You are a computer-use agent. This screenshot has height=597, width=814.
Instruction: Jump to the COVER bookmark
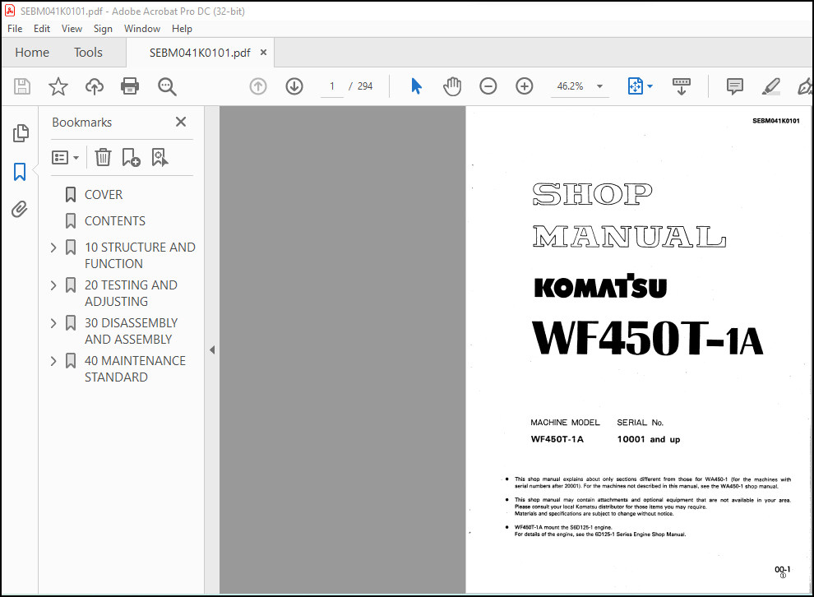tap(104, 195)
